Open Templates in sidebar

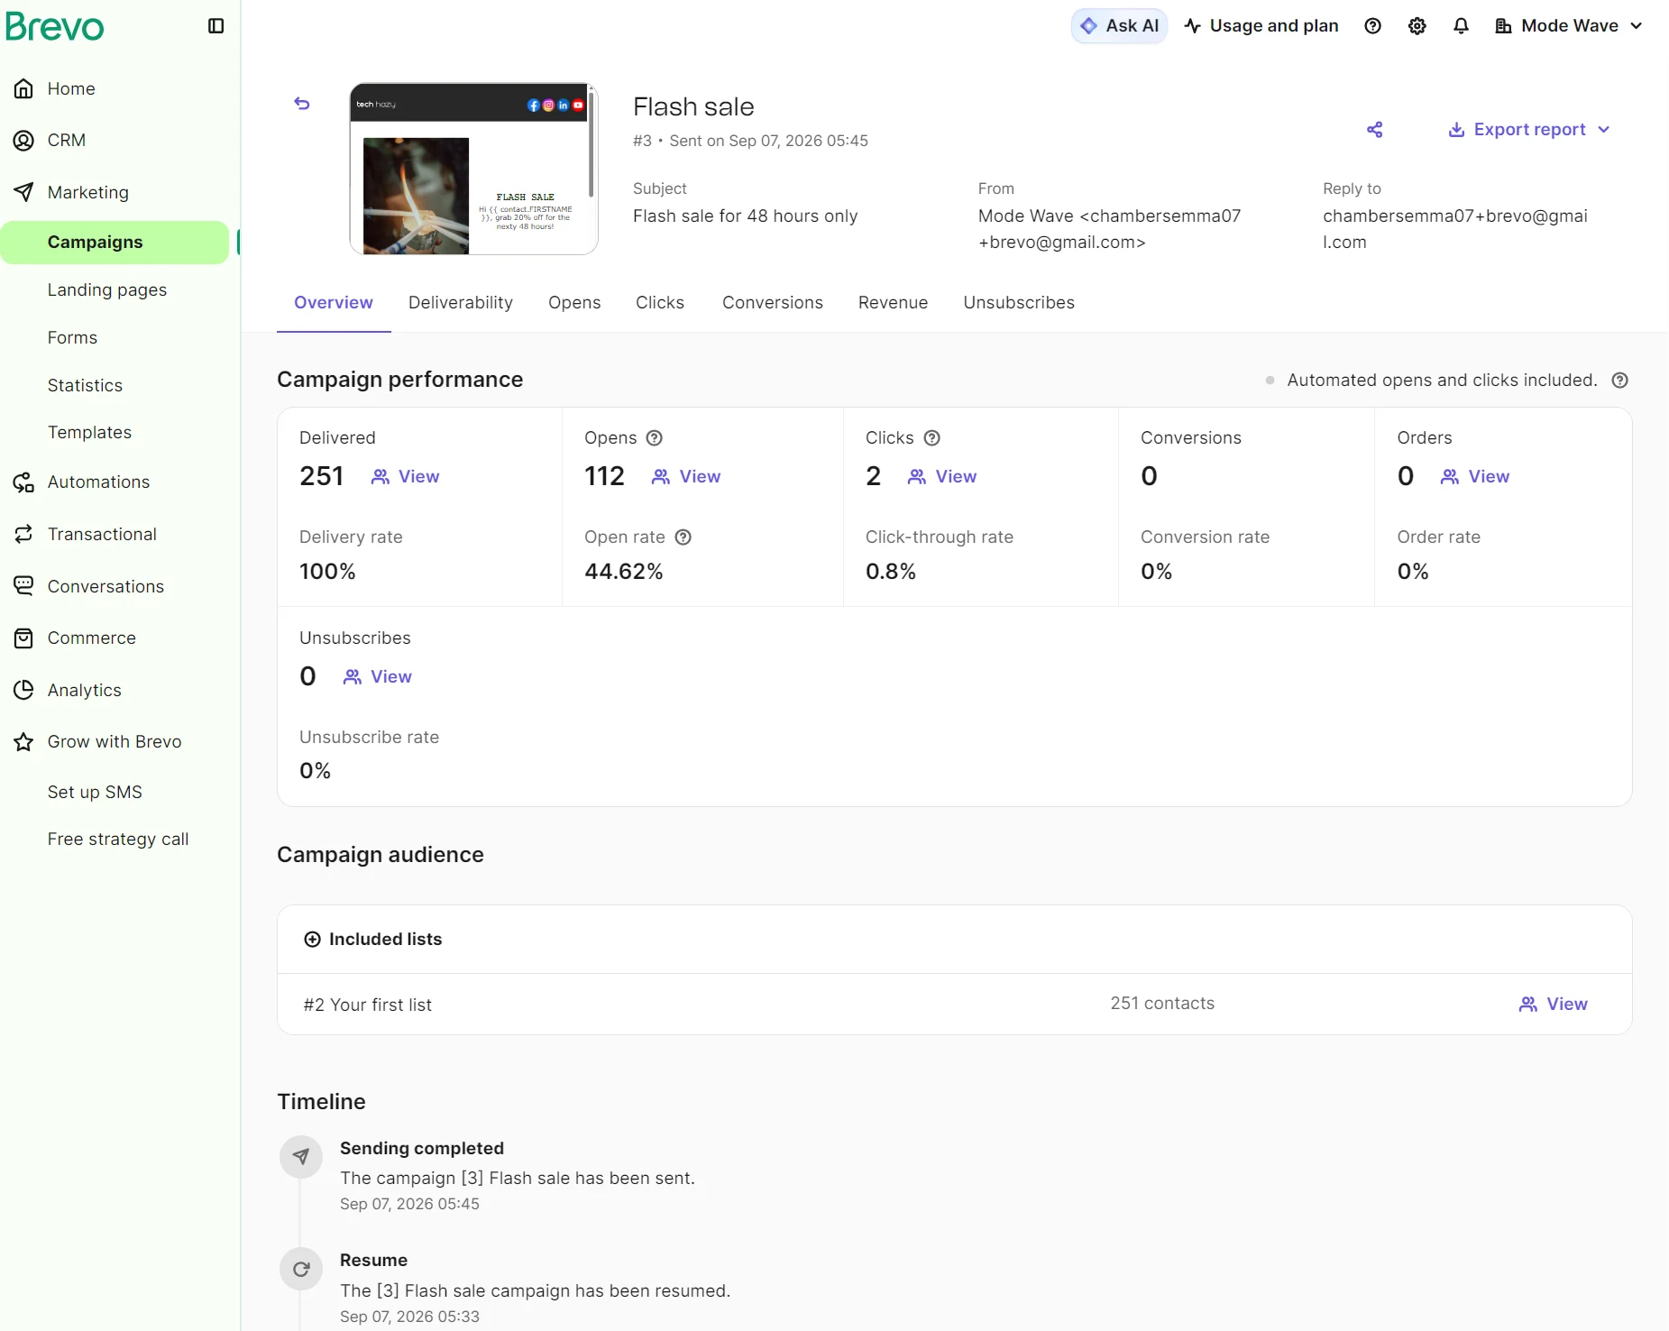coord(90,433)
